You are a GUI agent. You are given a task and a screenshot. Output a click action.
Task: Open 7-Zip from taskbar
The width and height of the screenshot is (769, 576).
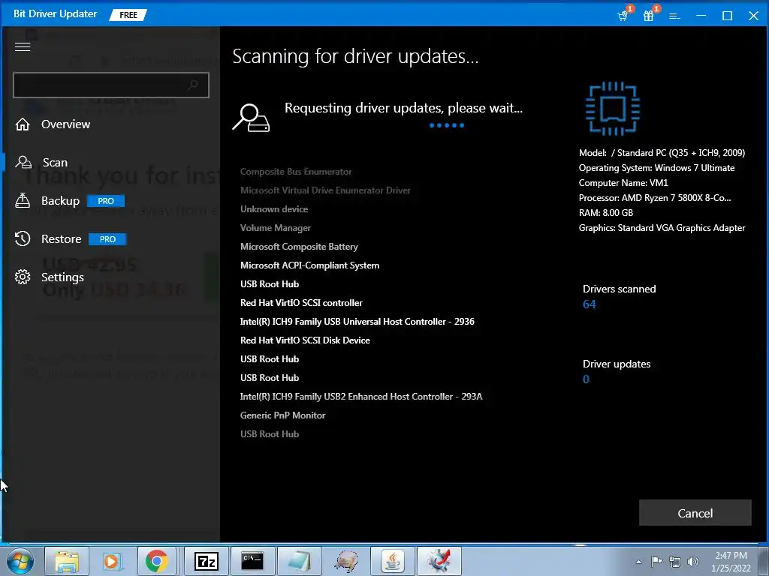coord(207,561)
